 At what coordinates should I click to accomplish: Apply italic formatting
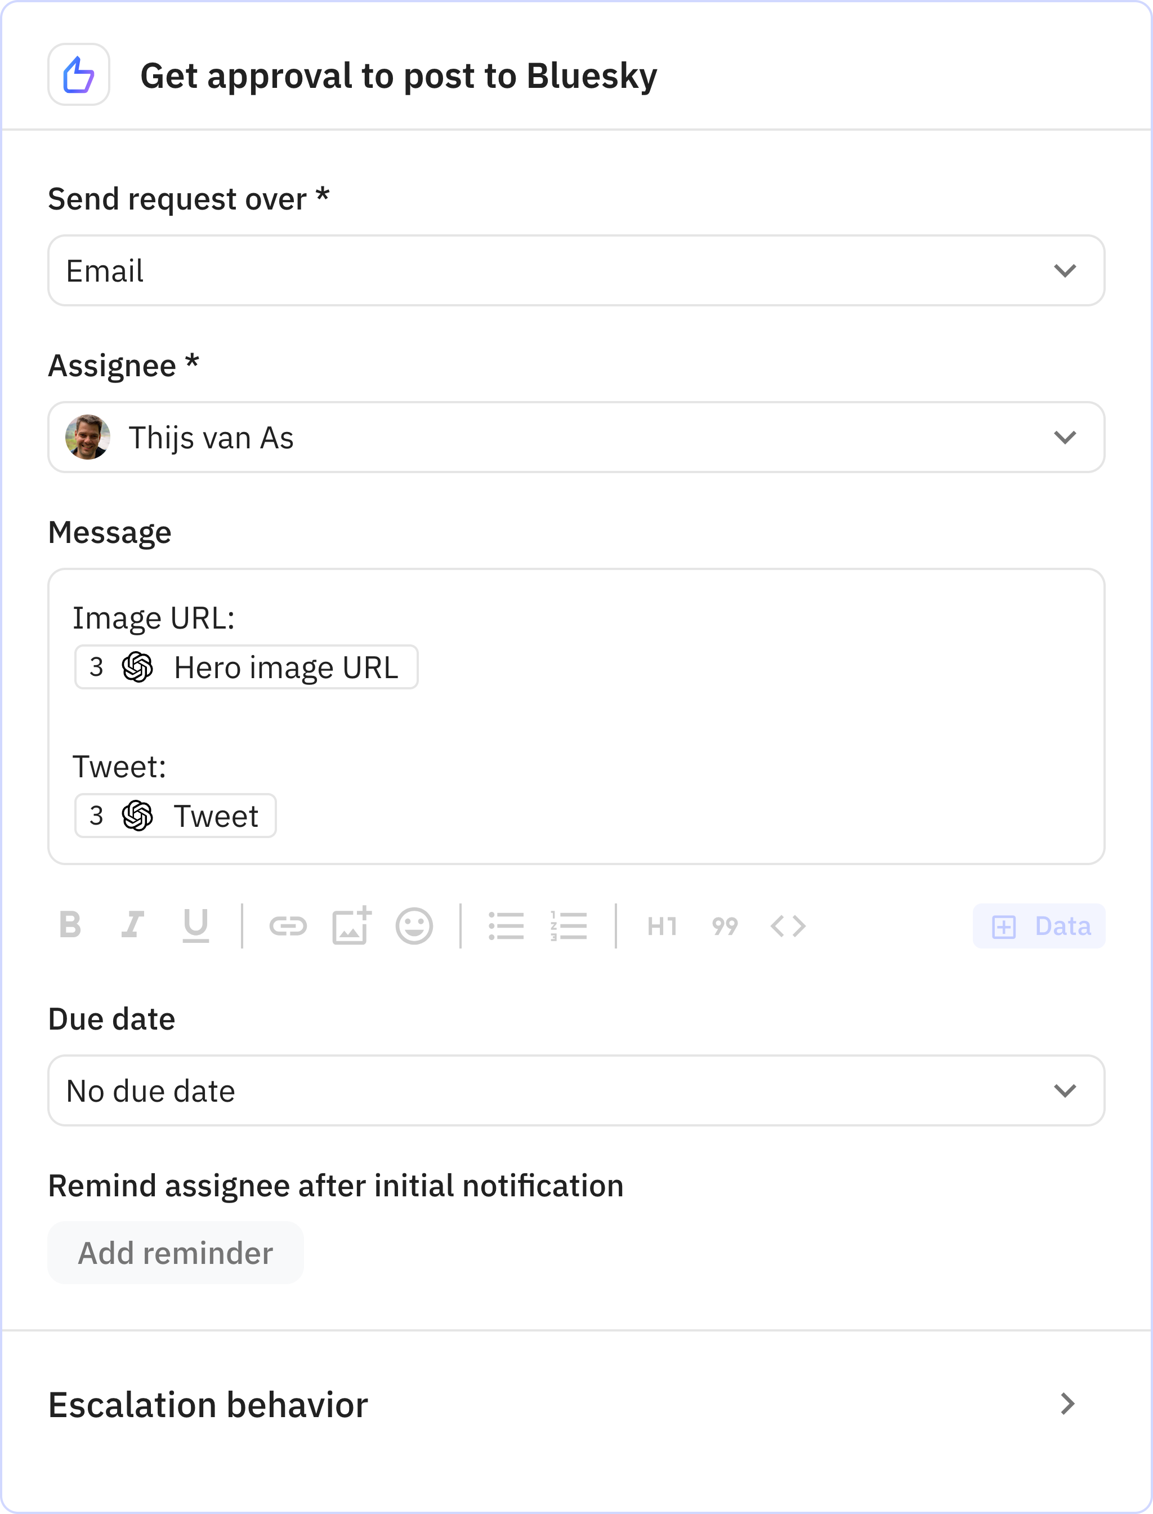[134, 925]
